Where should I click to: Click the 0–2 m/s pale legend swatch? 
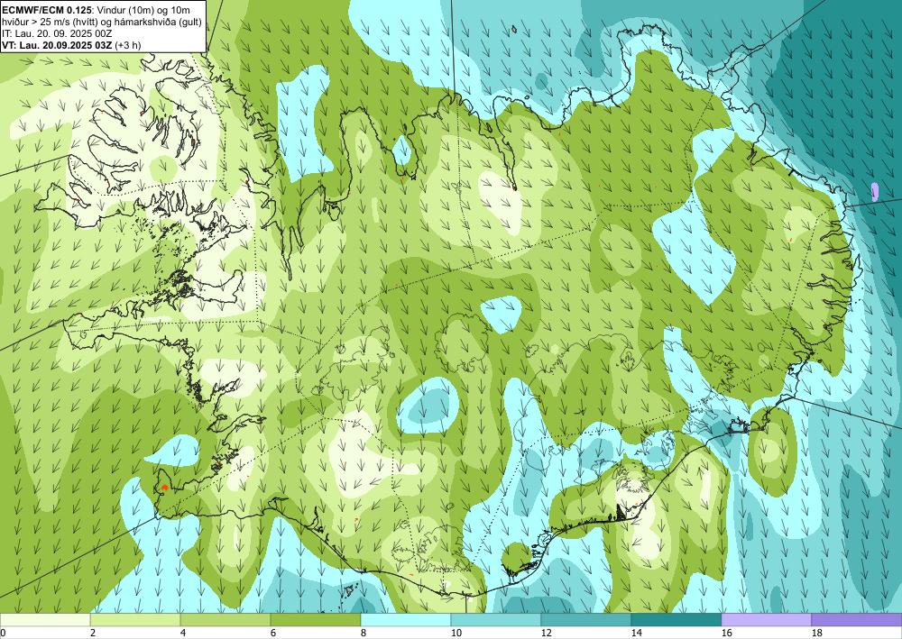[x=45, y=620]
